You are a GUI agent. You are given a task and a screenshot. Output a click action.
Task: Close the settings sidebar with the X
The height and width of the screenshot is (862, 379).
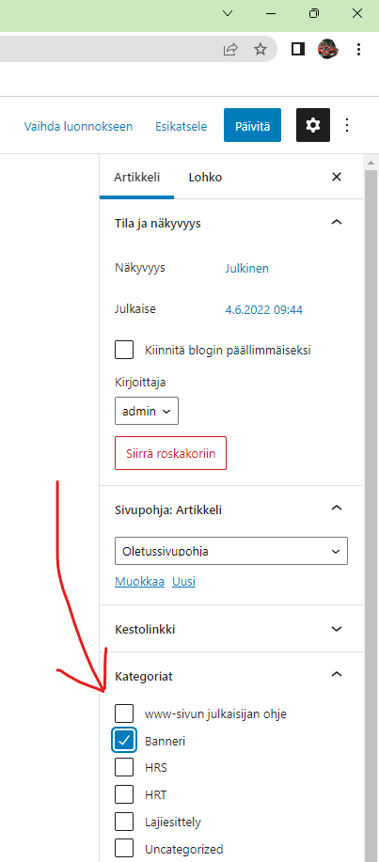pyautogui.click(x=337, y=177)
